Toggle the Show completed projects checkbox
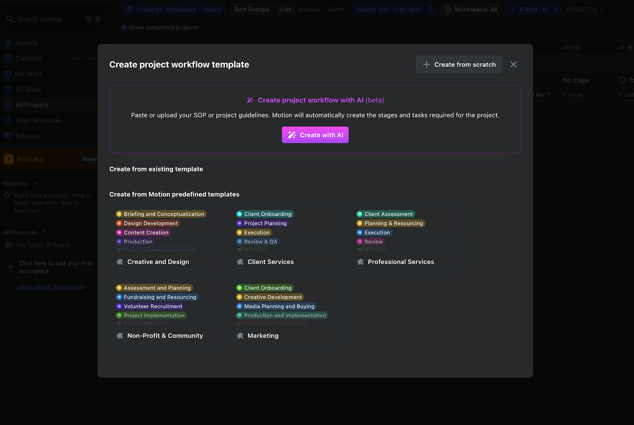This screenshot has height=425, width=634. point(124,27)
